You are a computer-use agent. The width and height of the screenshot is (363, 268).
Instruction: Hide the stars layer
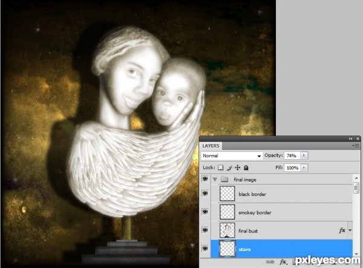click(x=205, y=249)
